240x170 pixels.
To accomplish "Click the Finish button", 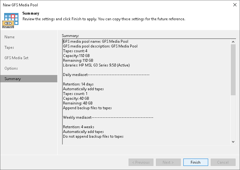I will 196,162.
